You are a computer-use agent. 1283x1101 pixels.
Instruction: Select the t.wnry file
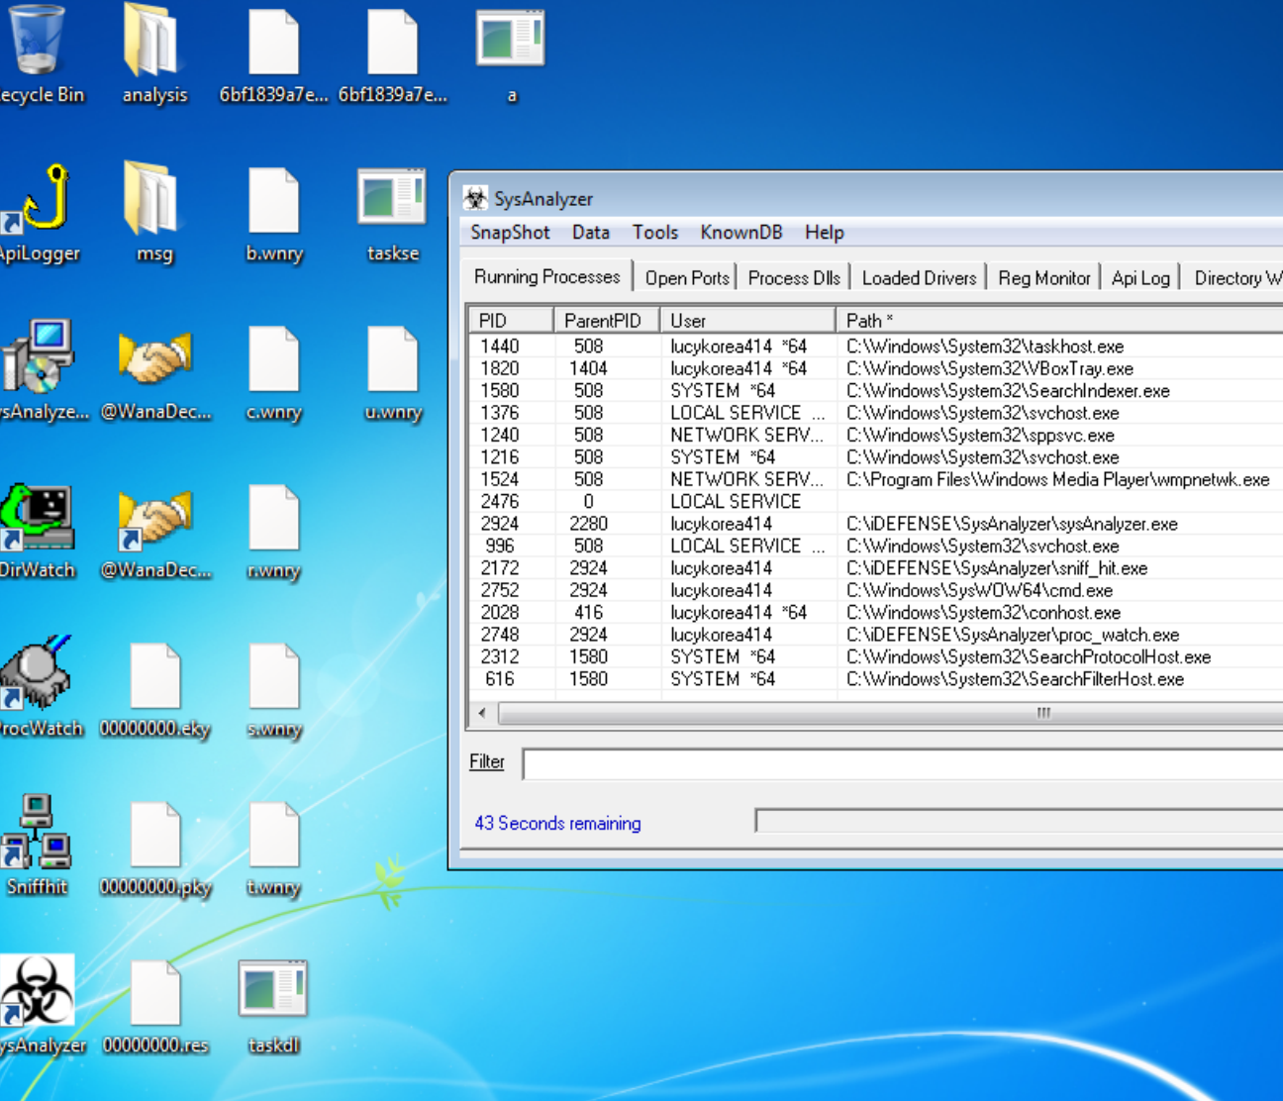pos(274,849)
